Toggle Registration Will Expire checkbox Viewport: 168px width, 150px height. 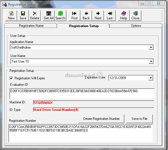coord(11,78)
